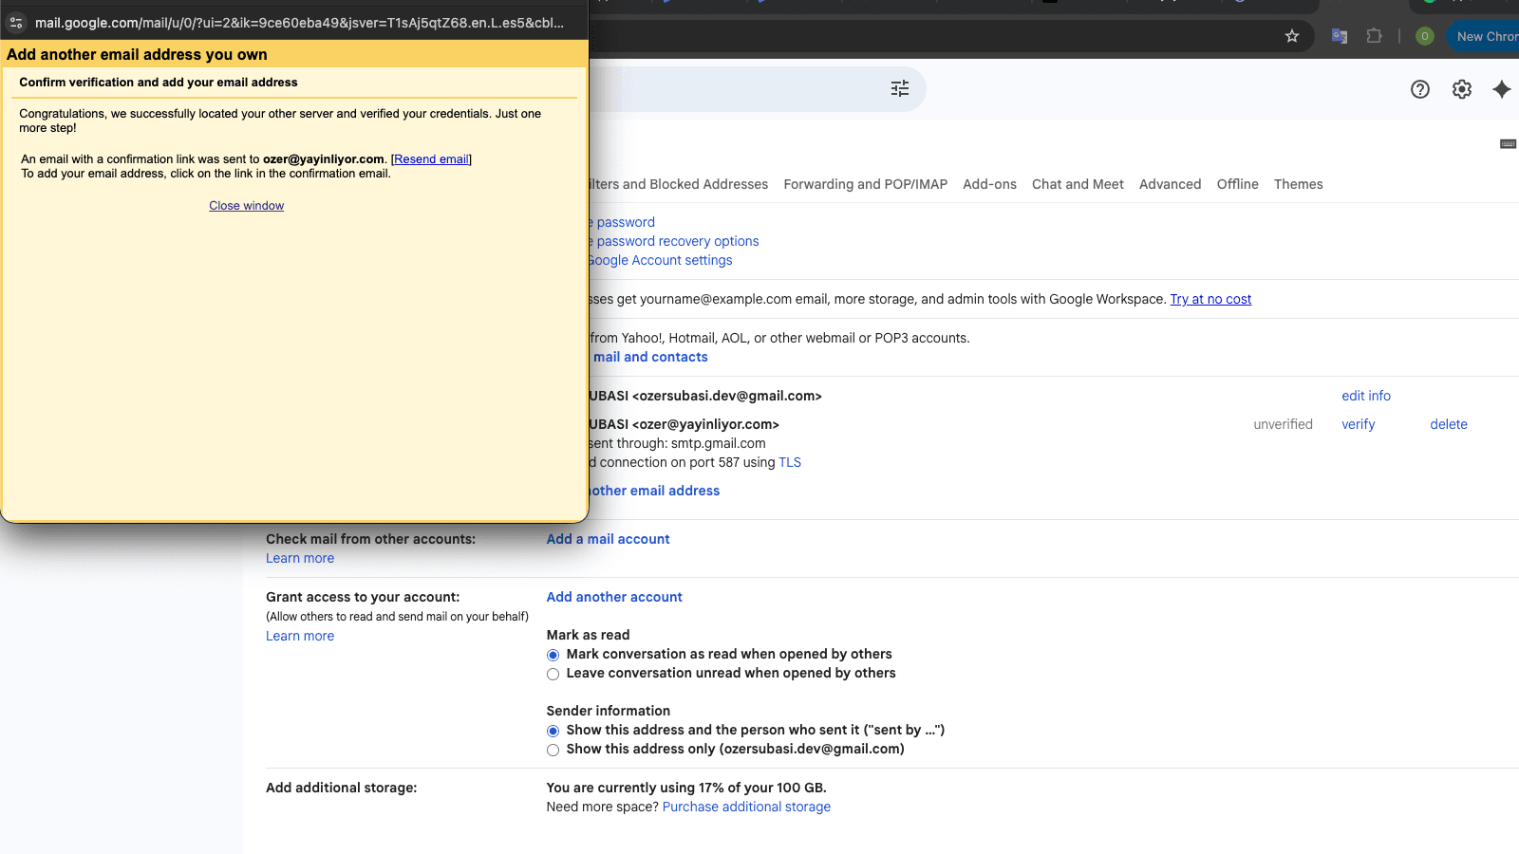
Task: Click the input tools keyboard icon
Action: [x=1508, y=144]
